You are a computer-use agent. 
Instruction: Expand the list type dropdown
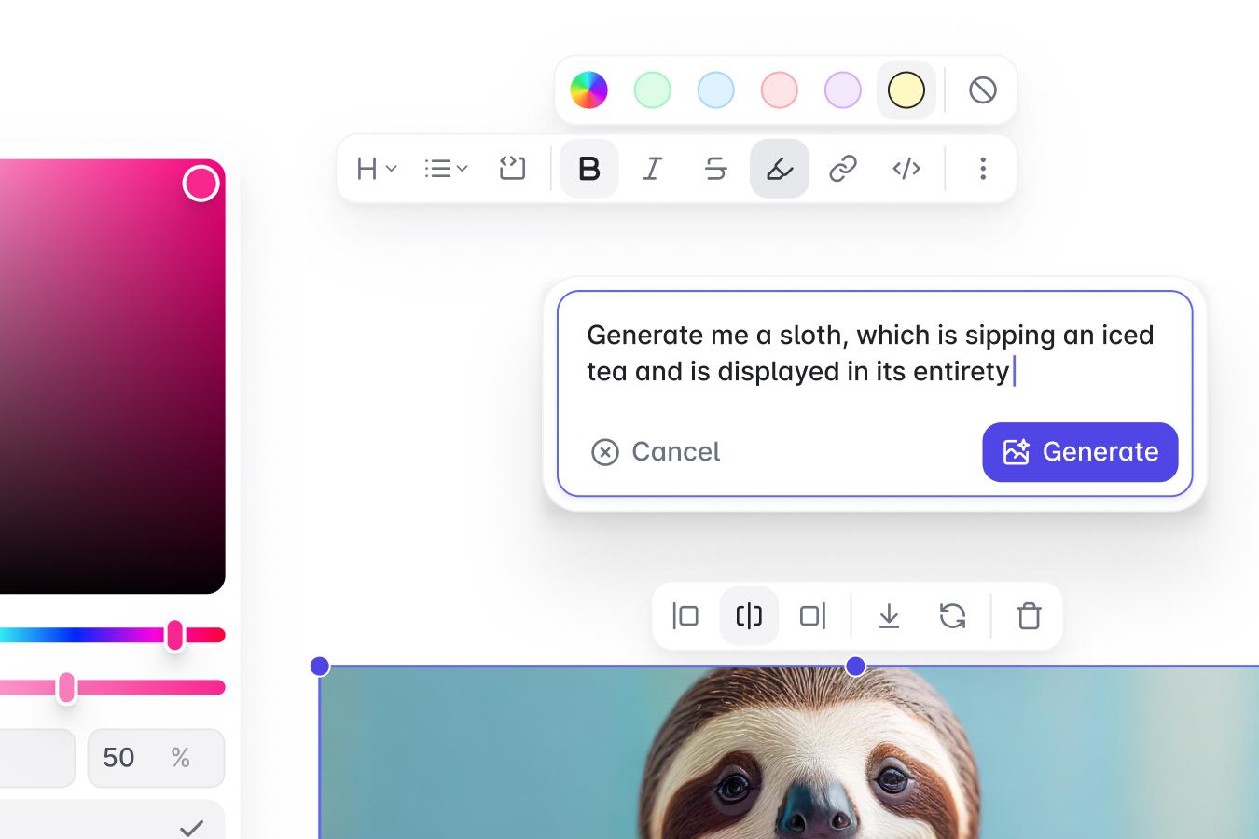tap(446, 169)
